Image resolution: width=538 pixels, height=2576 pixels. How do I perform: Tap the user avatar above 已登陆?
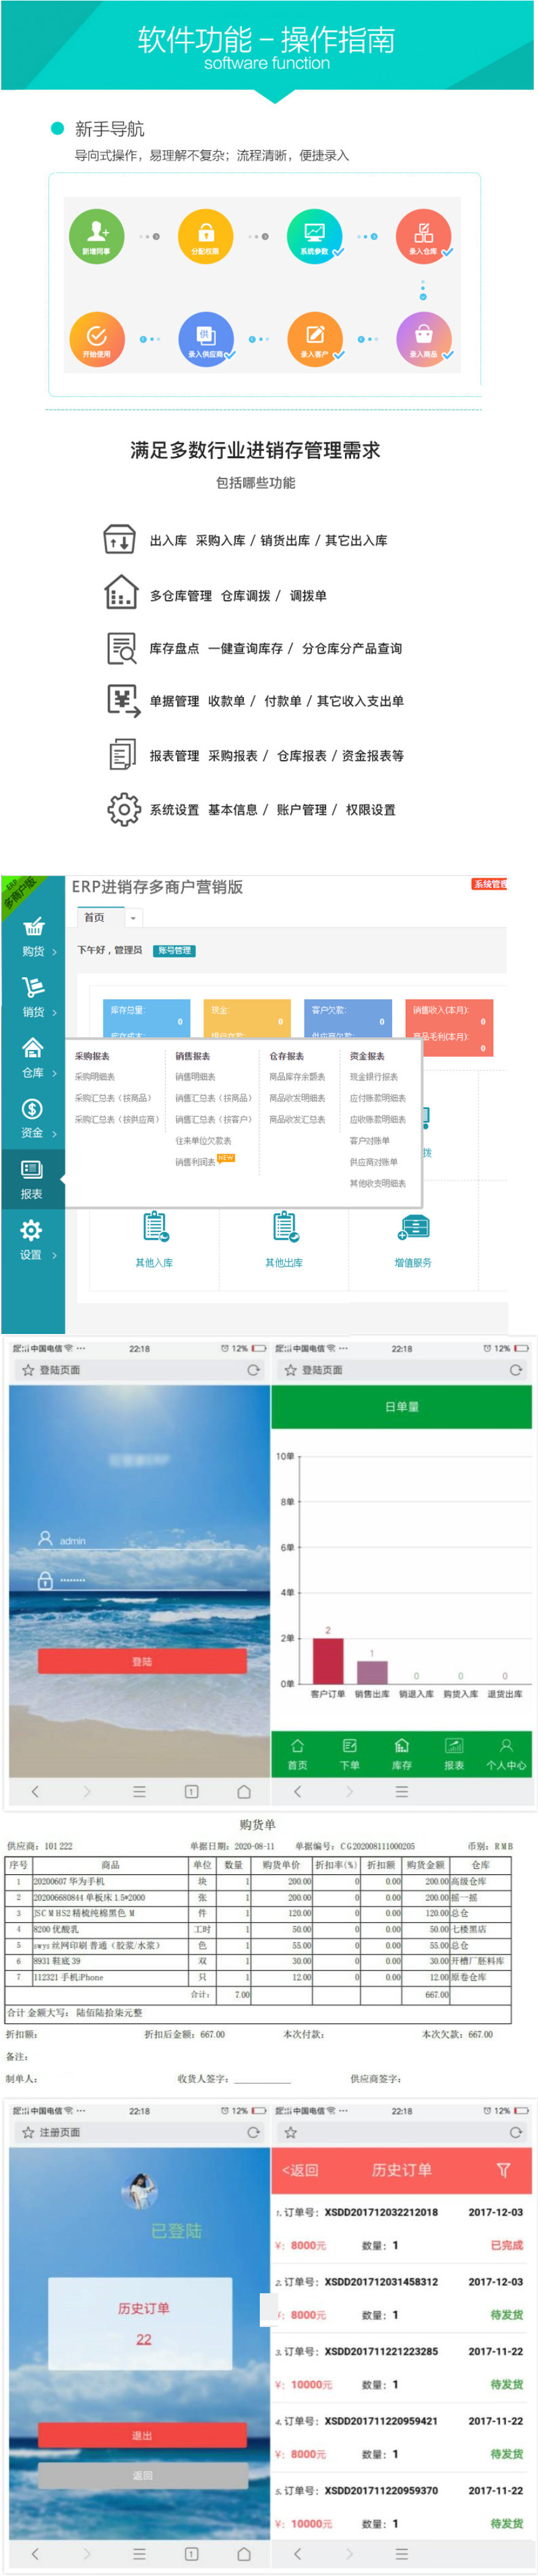140,2190
